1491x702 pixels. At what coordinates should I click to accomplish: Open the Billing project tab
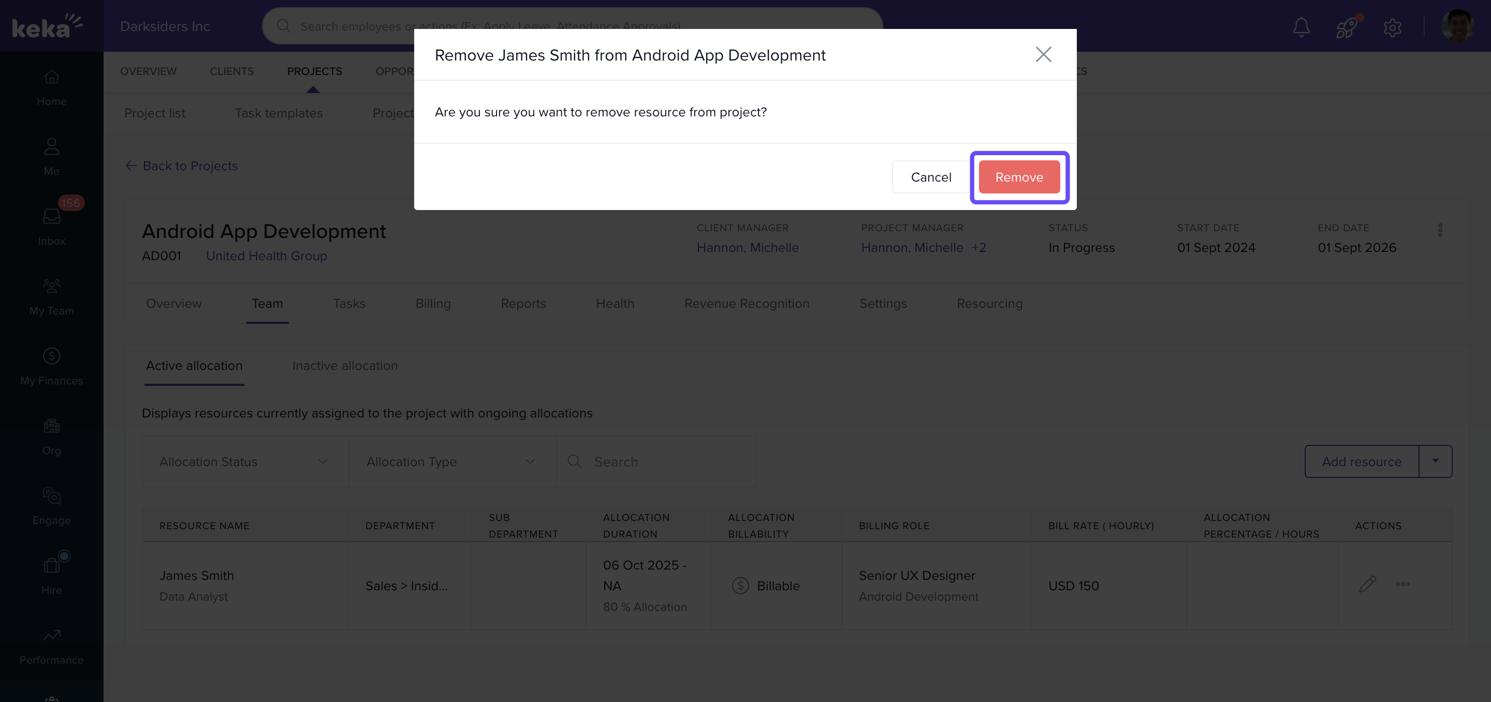[x=432, y=304]
